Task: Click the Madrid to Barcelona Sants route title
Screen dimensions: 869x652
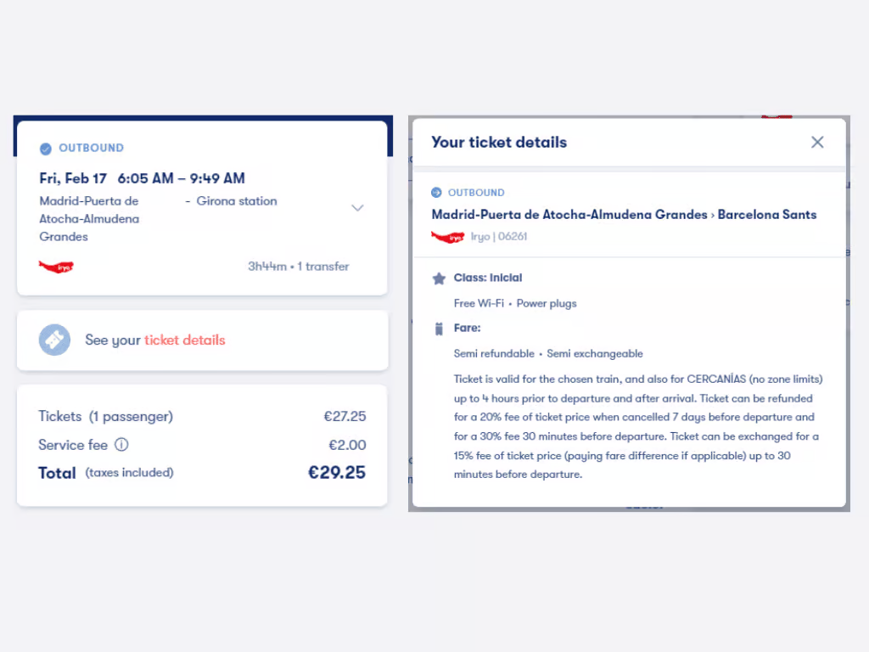Action: click(624, 215)
